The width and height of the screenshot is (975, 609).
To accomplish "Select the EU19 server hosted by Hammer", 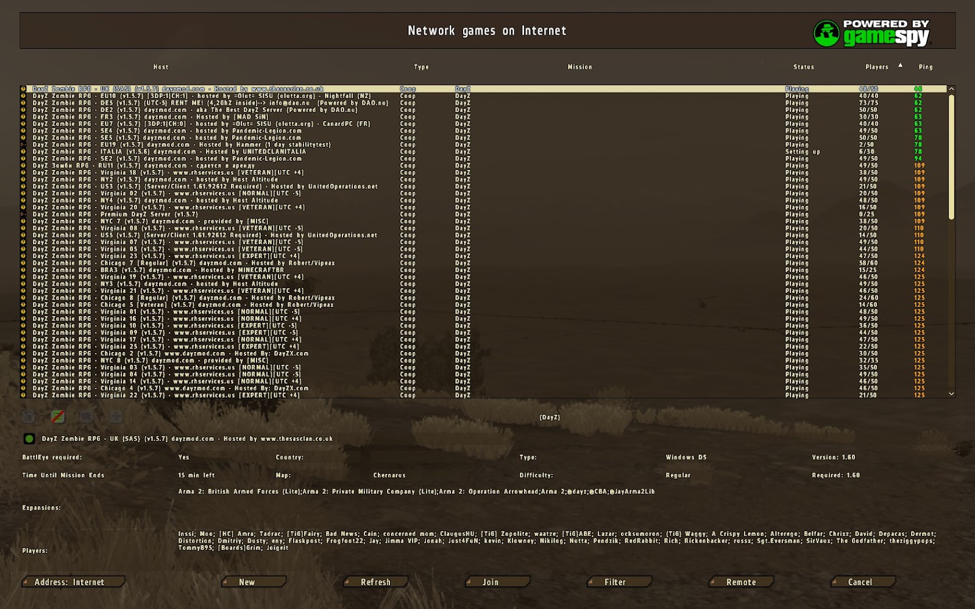I will pyautogui.click(x=483, y=145).
